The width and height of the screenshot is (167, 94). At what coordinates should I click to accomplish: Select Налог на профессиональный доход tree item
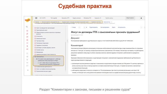coord(46,69)
